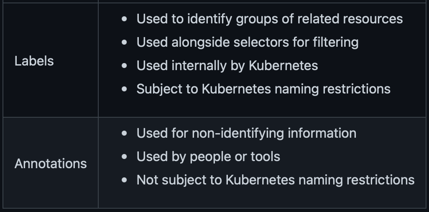Click bullet dot before "Not subject to Kubernetes"
This screenshot has height=212, width=429.
pyautogui.click(x=124, y=180)
